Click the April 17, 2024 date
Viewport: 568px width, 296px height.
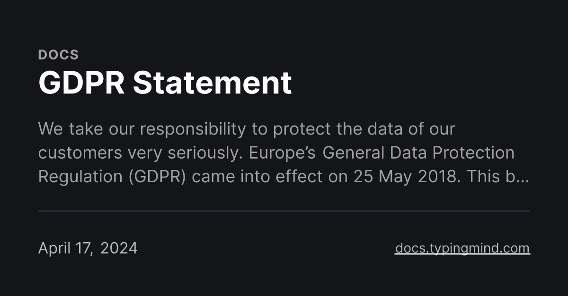[x=88, y=248]
